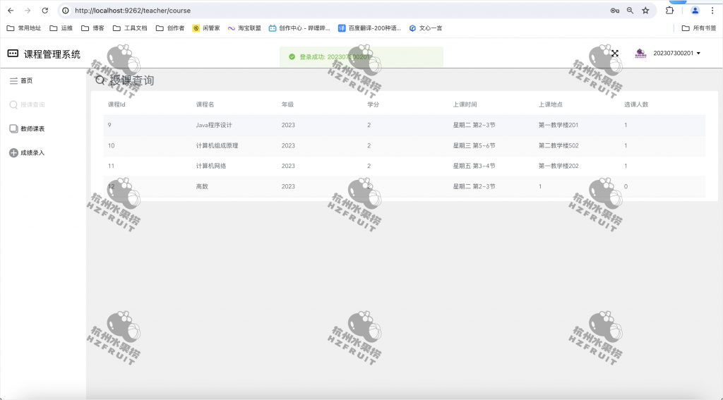Viewport: 723px width, 400px height.
Task: Expand the 202307300201 user dropdown
Action: click(x=677, y=54)
